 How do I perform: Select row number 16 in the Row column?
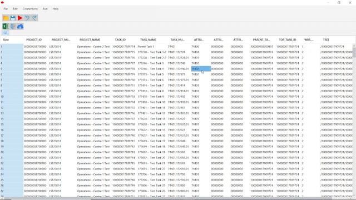12,130
